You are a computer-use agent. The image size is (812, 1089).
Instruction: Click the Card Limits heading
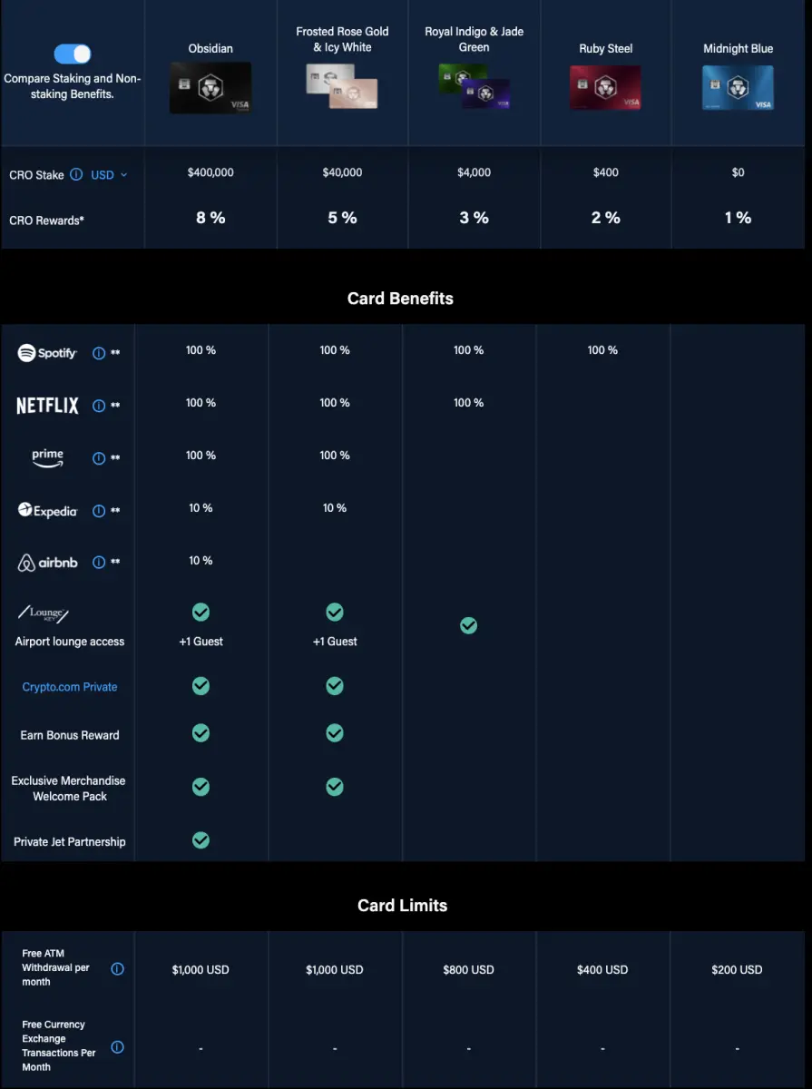402,906
